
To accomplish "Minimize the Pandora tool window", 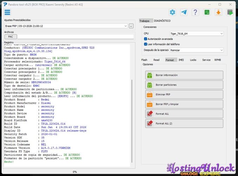I will click(x=210, y=5).
